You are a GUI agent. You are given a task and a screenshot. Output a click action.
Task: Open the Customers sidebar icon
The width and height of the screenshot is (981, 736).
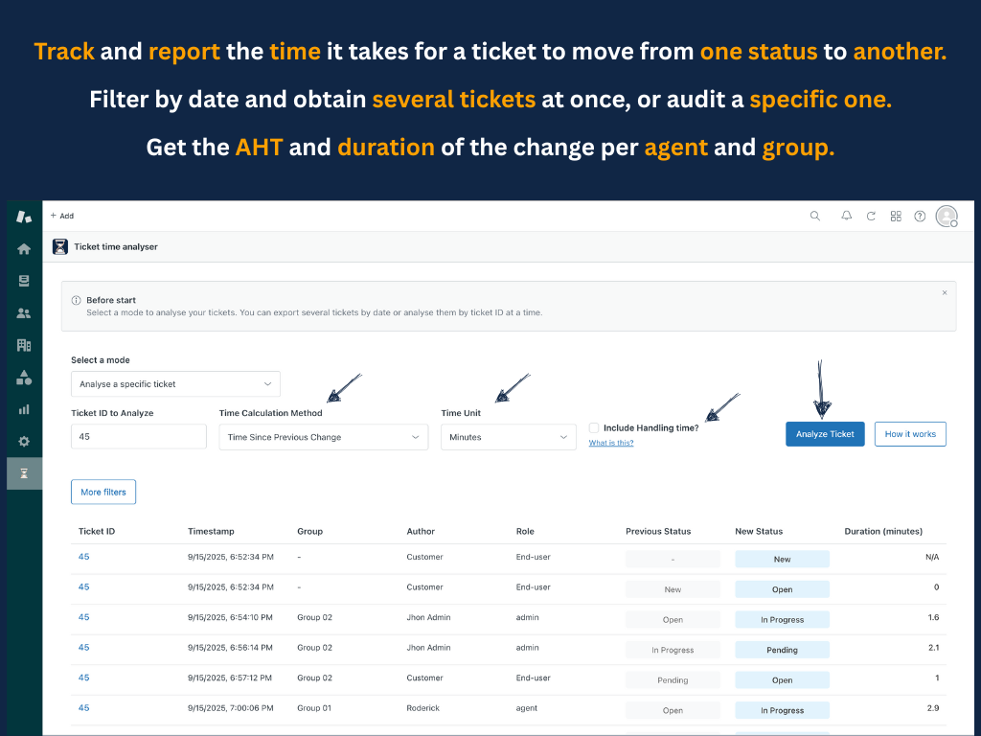coord(24,313)
